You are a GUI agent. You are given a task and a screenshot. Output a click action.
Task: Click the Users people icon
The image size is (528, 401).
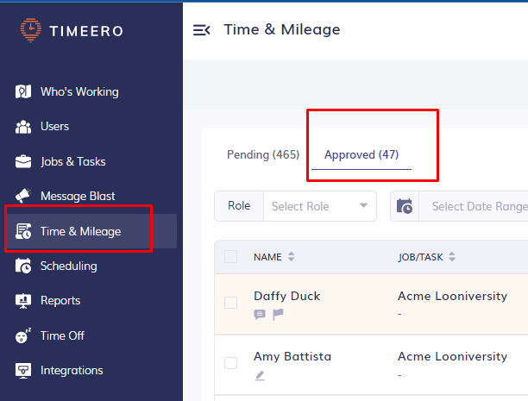[x=23, y=127]
